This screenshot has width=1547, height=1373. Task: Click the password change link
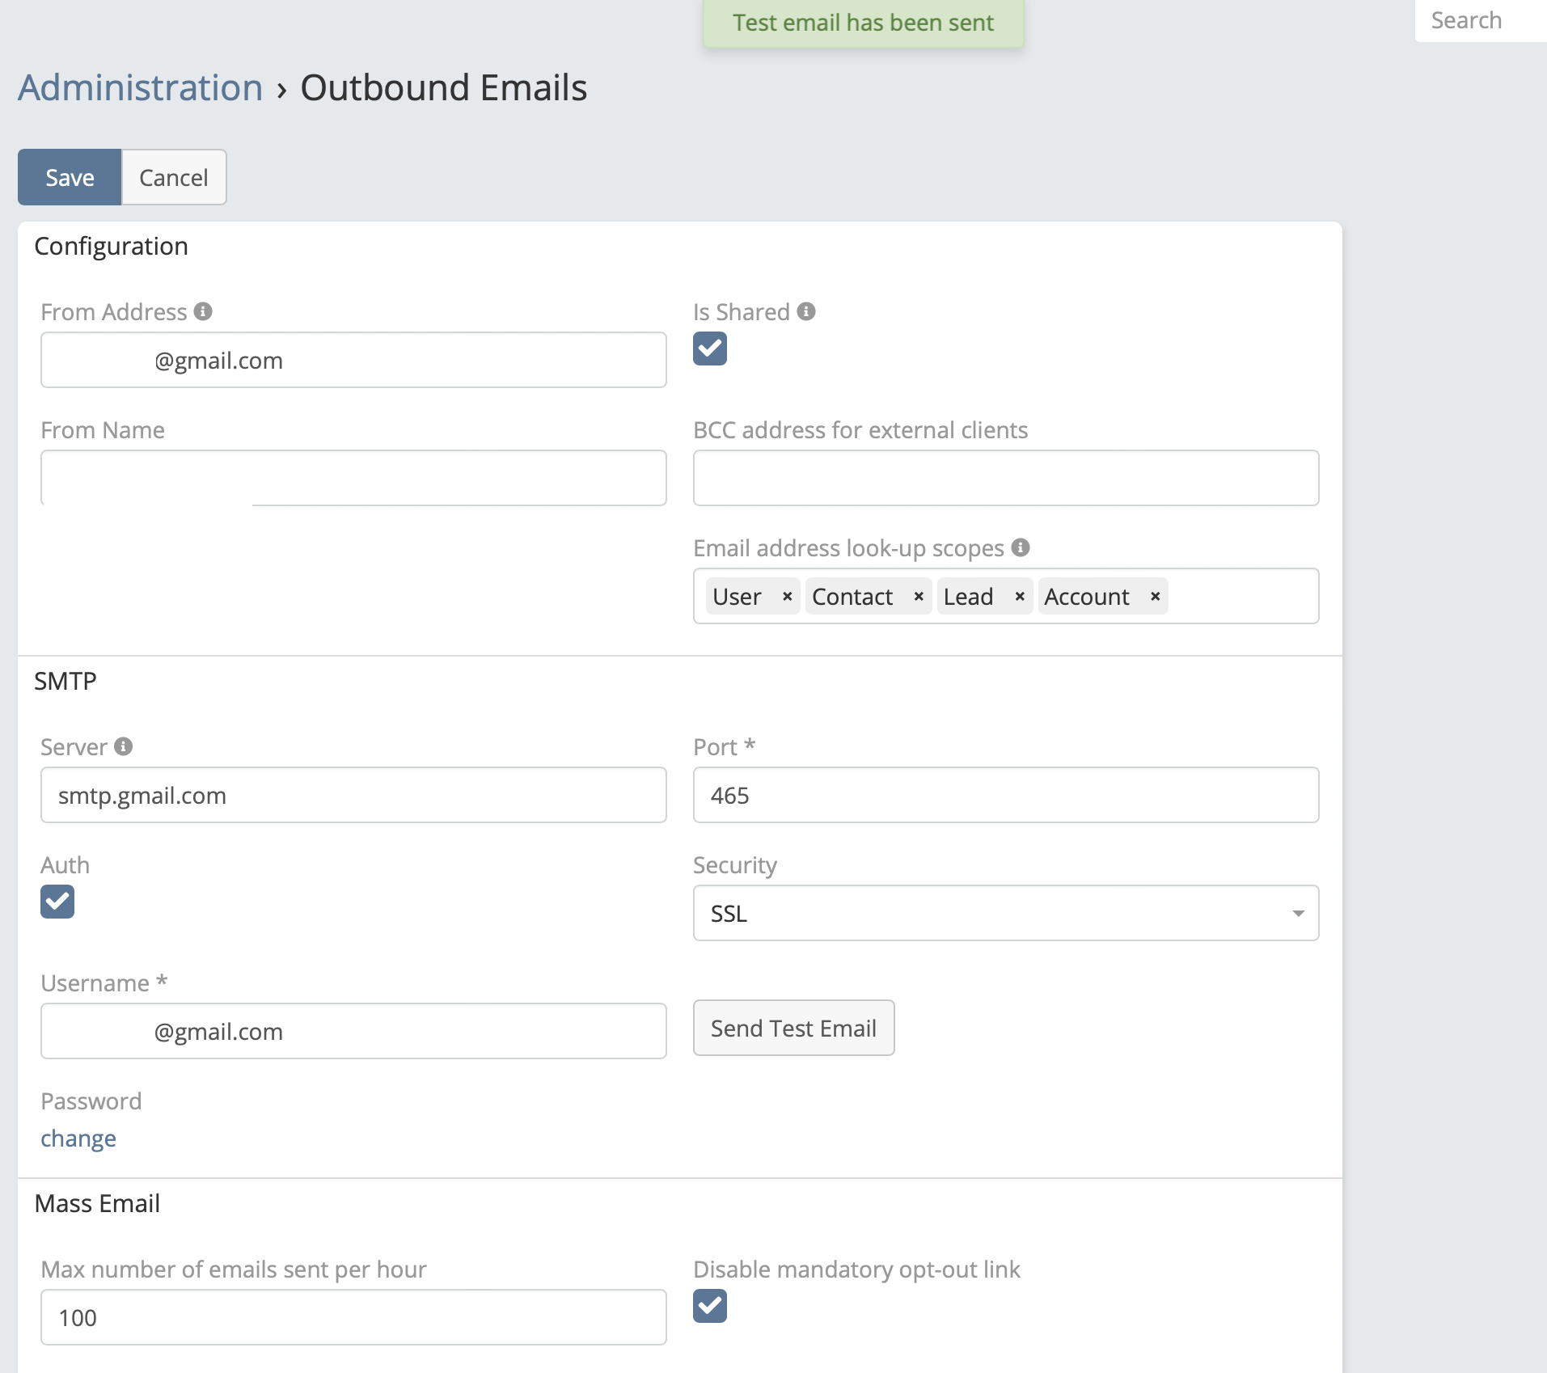[78, 1139]
